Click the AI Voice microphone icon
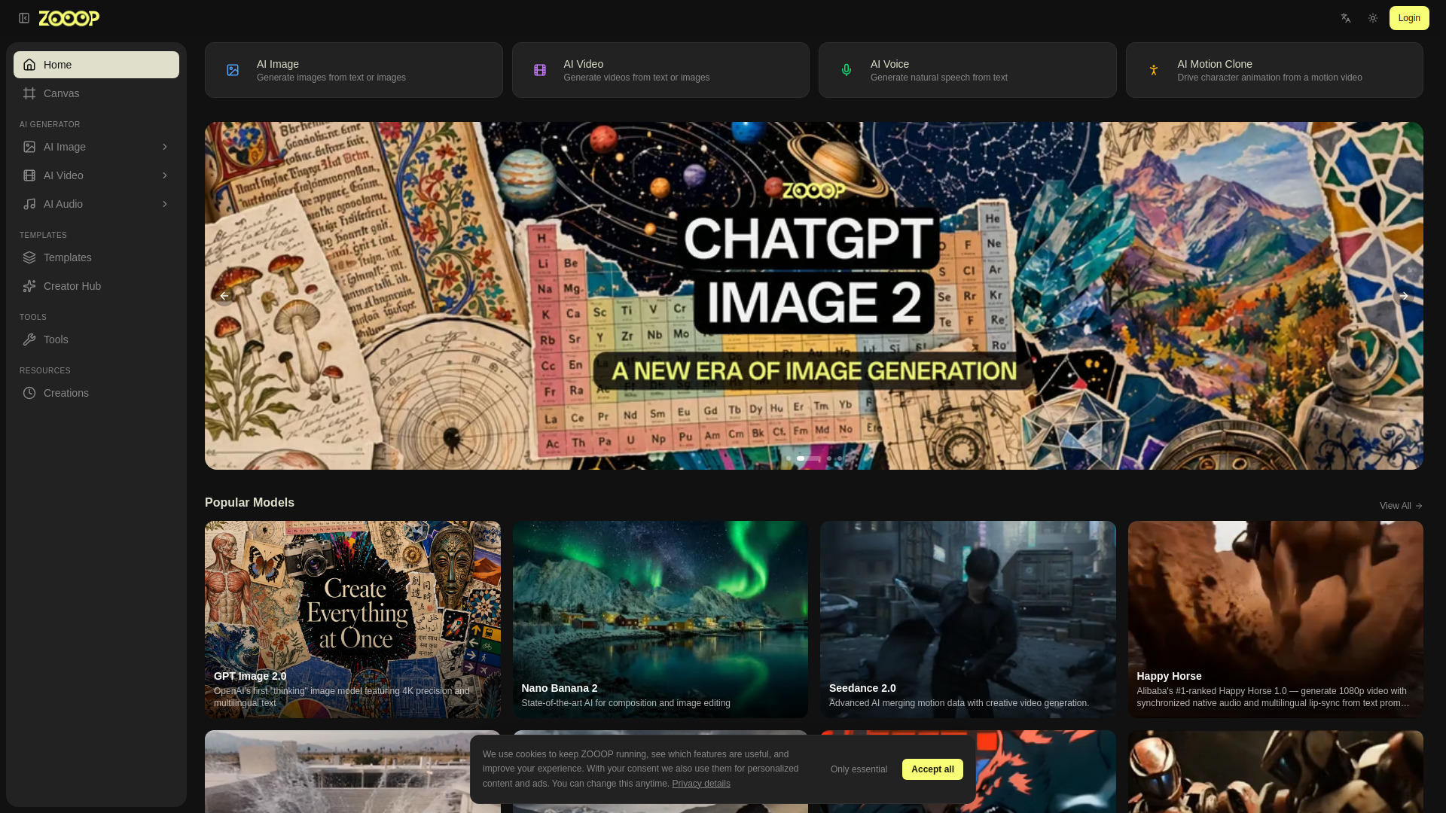This screenshot has width=1446, height=813. 847,70
